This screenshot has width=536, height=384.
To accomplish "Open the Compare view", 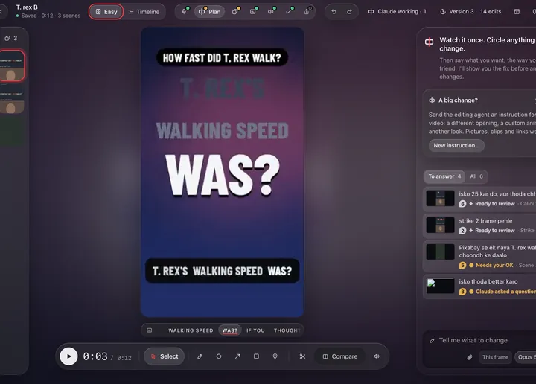I will pos(339,356).
